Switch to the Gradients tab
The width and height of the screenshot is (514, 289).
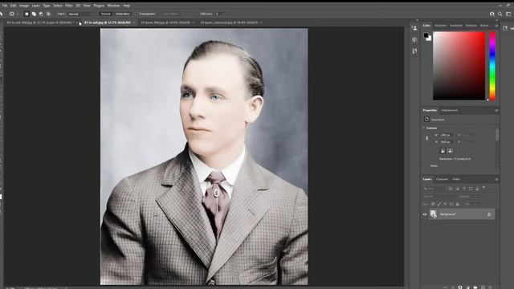[x=456, y=26]
